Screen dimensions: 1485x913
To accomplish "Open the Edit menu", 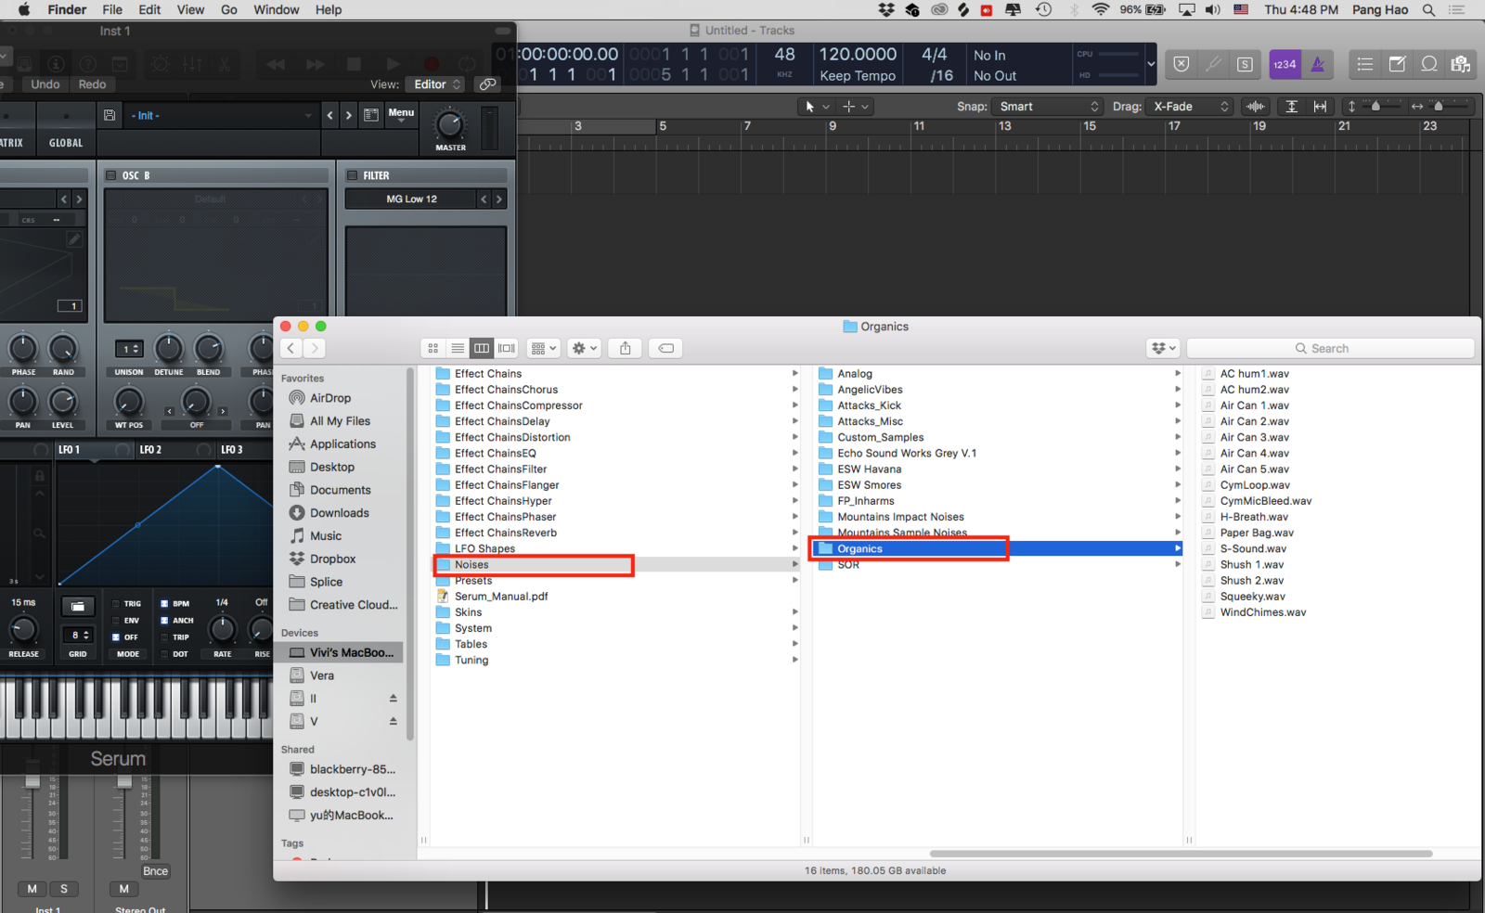I will tap(149, 10).
